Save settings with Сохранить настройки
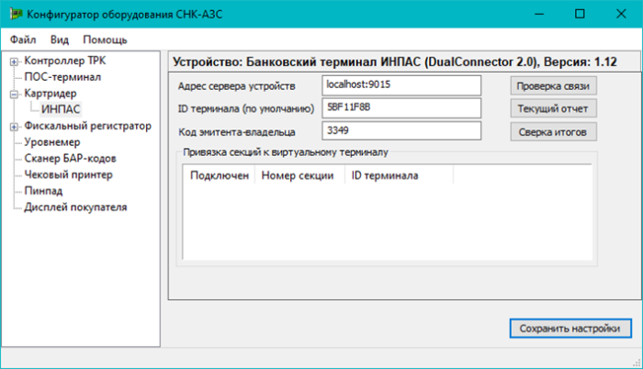 click(570, 329)
